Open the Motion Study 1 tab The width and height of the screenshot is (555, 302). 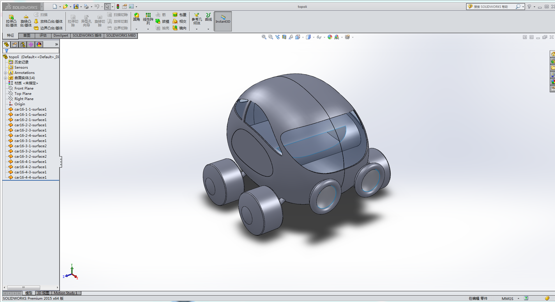click(x=66, y=293)
